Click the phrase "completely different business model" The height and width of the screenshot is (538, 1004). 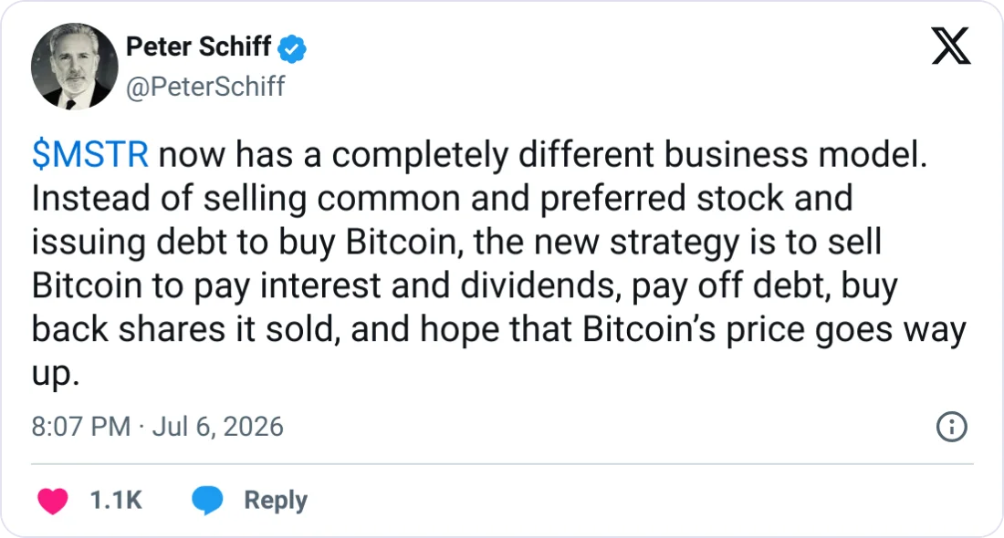coord(630,155)
